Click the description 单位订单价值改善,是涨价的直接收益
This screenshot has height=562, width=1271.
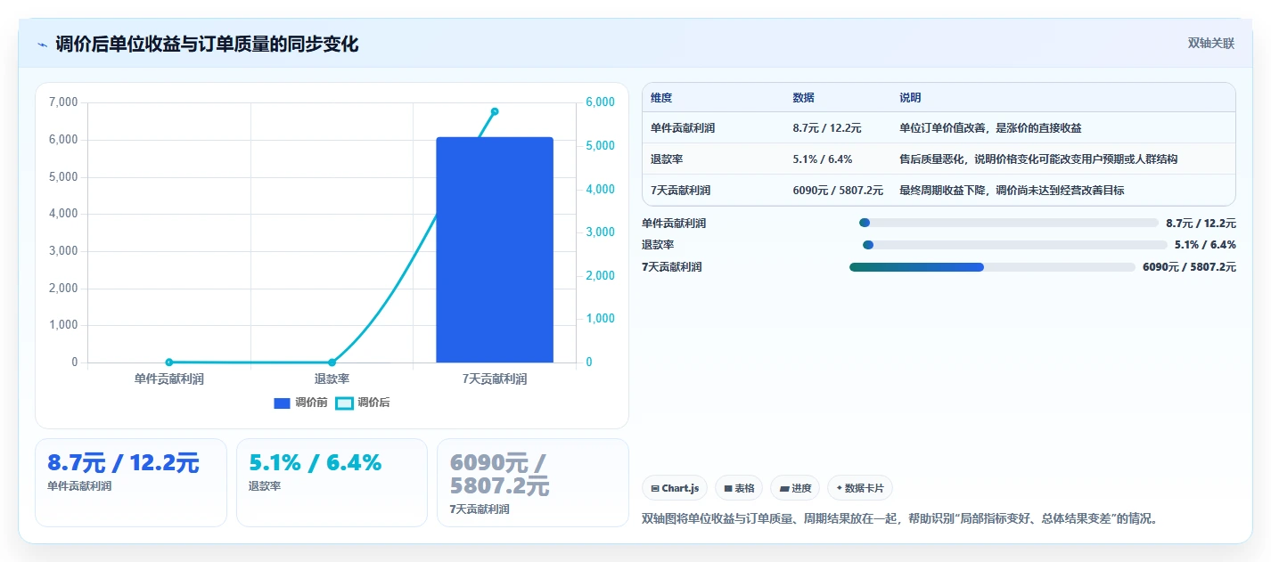click(x=990, y=128)
